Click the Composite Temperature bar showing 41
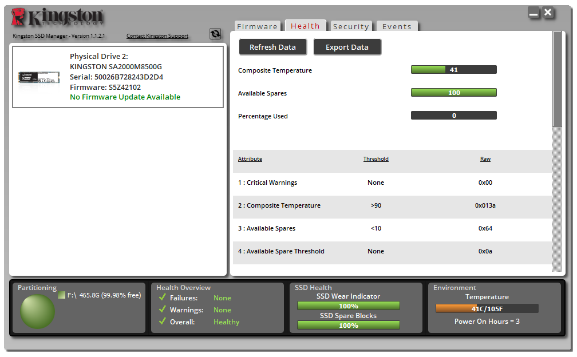 point(454,69)
